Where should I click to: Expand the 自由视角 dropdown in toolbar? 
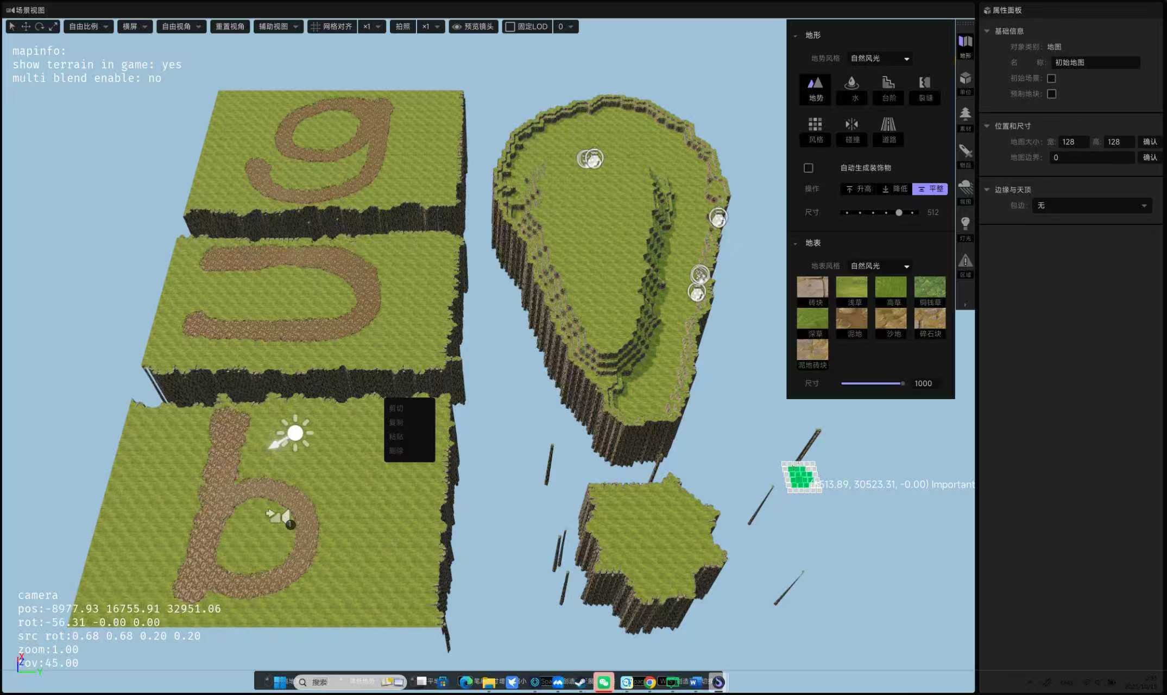pyautogui.click(x=181, y=27)
